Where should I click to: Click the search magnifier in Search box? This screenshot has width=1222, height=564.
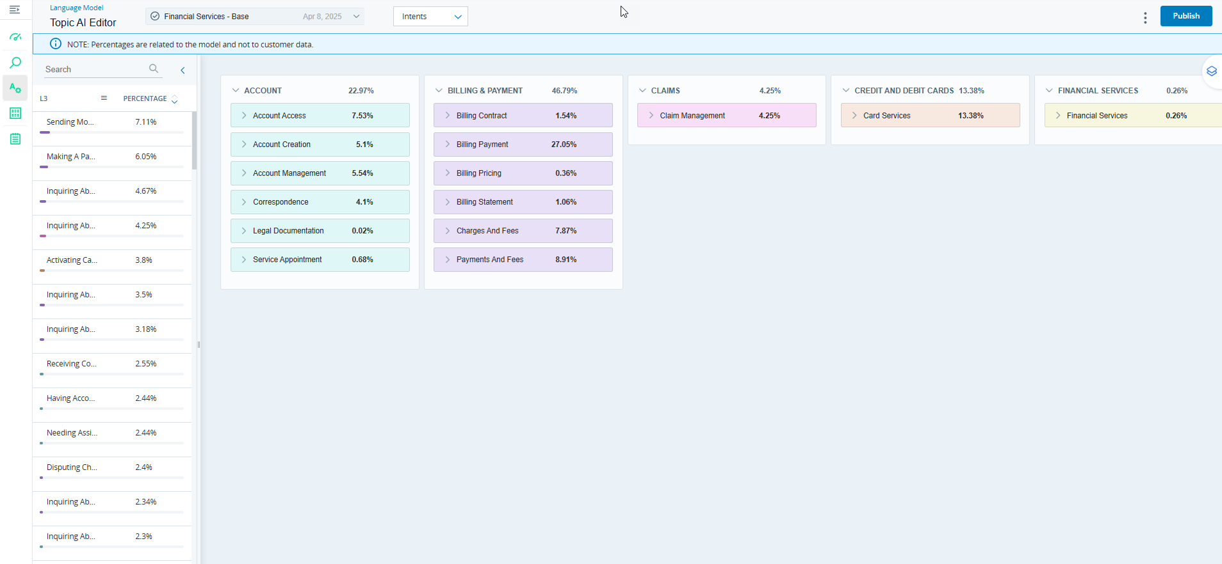[154, 68]
